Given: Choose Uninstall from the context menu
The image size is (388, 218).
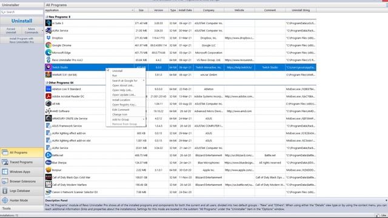Looking at the screenshot, I should [x=125, y=71].
